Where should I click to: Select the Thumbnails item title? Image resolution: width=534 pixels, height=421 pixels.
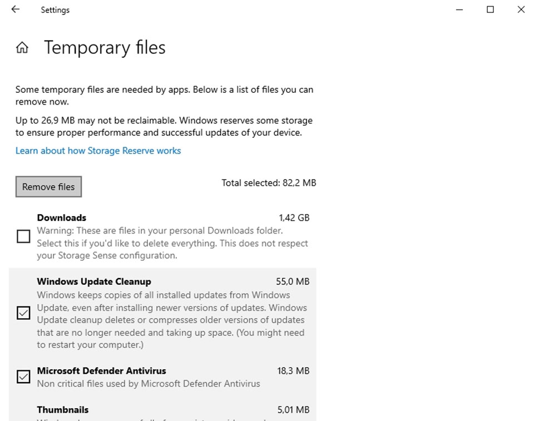pos(63,410)
